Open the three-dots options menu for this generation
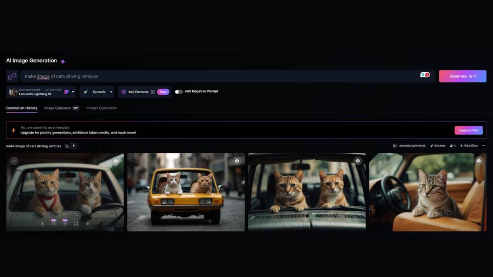 click(x=483, y=146)
